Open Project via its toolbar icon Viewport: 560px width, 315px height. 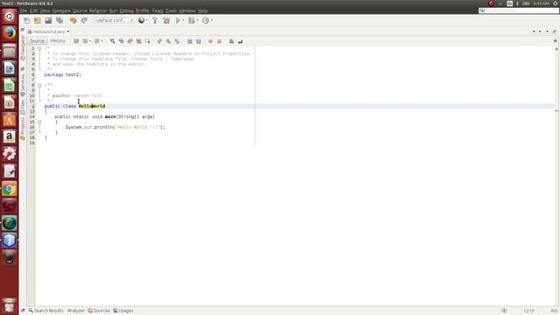[49, 20]
